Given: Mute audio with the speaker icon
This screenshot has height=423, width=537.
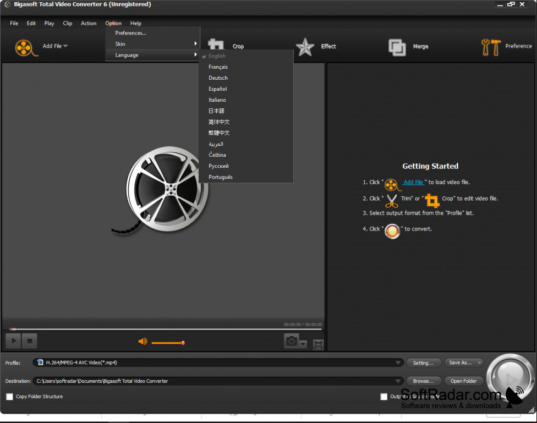Looking at the screenshot, I should click(x=143, y=342).
